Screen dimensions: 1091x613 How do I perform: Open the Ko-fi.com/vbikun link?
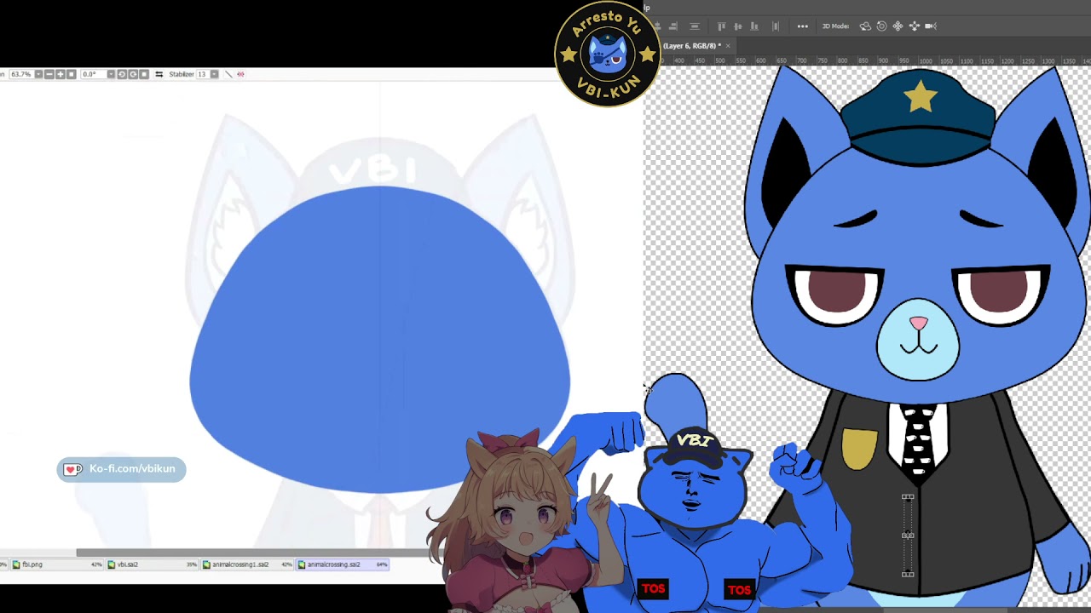[121, 469]
